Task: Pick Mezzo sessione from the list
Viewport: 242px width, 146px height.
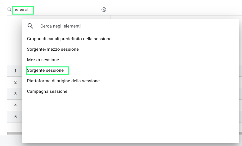Action: tap(43, 60)
